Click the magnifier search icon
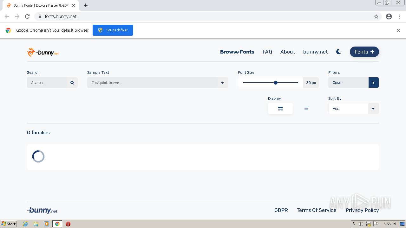This screenshot has width=406, height=228. click(x=72, y=83)
